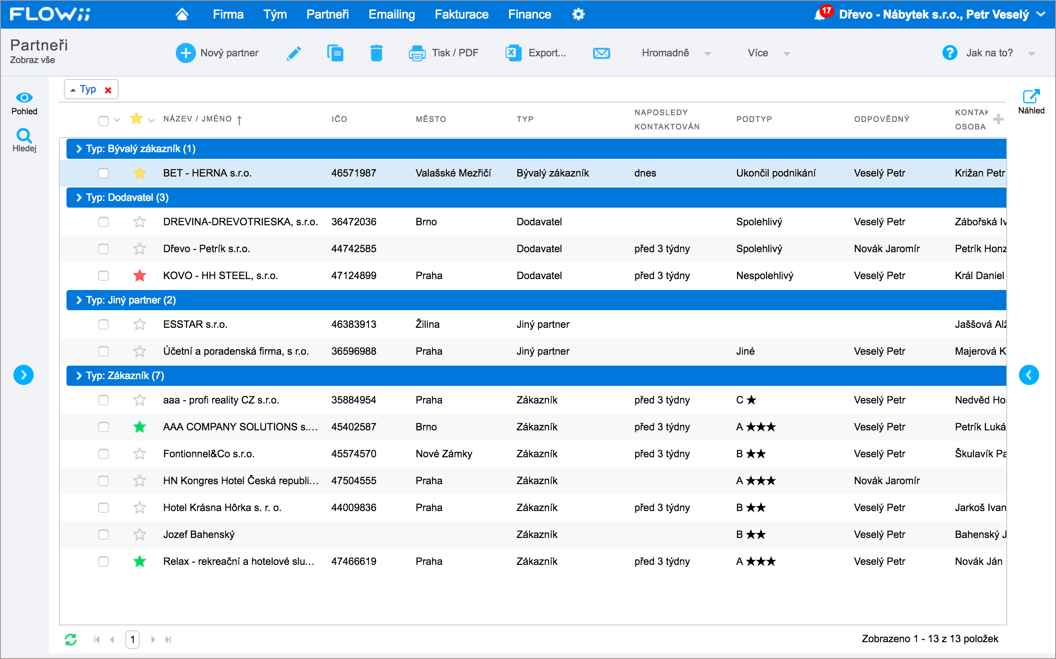Select Dřevo - Petrík s.r.o. checkbox
Screen dimensions: 1056x659
(x=103, y=249)
